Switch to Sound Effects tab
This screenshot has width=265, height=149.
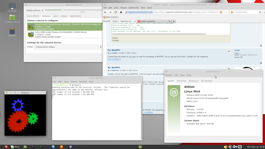pyautogui.click(x=33, y=16)
